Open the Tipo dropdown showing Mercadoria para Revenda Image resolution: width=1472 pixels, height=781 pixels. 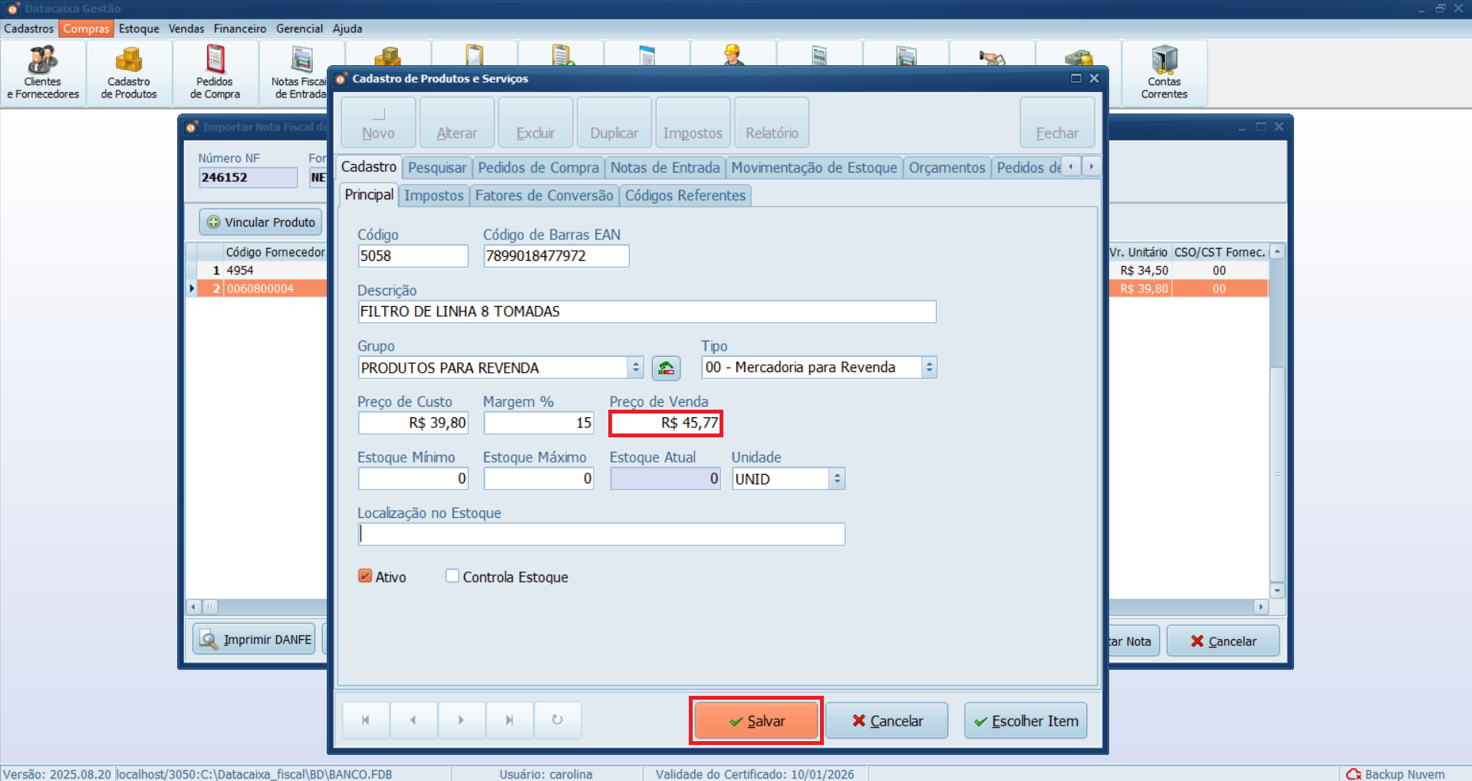coord(929,367)
